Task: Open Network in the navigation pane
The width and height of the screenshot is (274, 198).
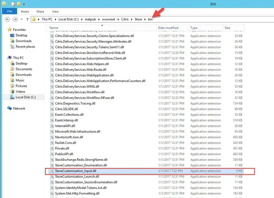Action: point(19,109)
